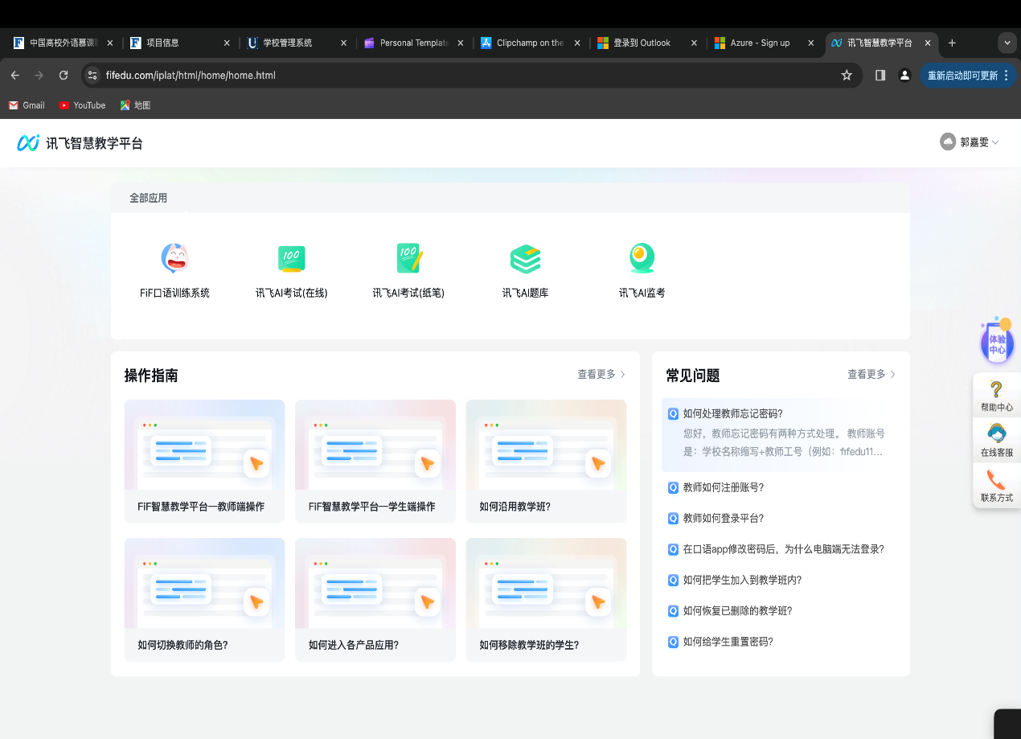The height and width of the screenshot is (739, 1021).
Task: Click the 联系方式 phone icon
Action: click(x=996, y=481)
